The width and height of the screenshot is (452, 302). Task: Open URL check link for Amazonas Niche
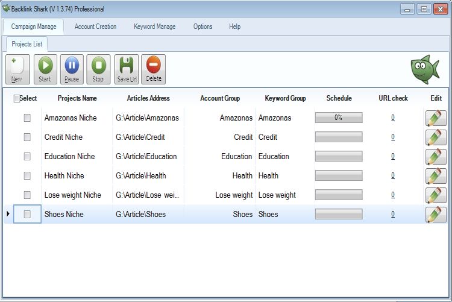pyautogui.click(x=392, y=118)
